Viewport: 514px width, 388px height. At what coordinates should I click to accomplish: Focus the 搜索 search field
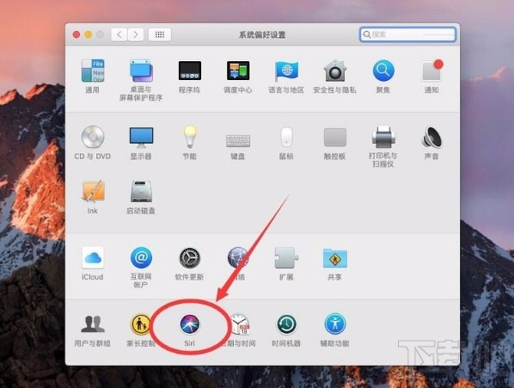coord(407,34)
